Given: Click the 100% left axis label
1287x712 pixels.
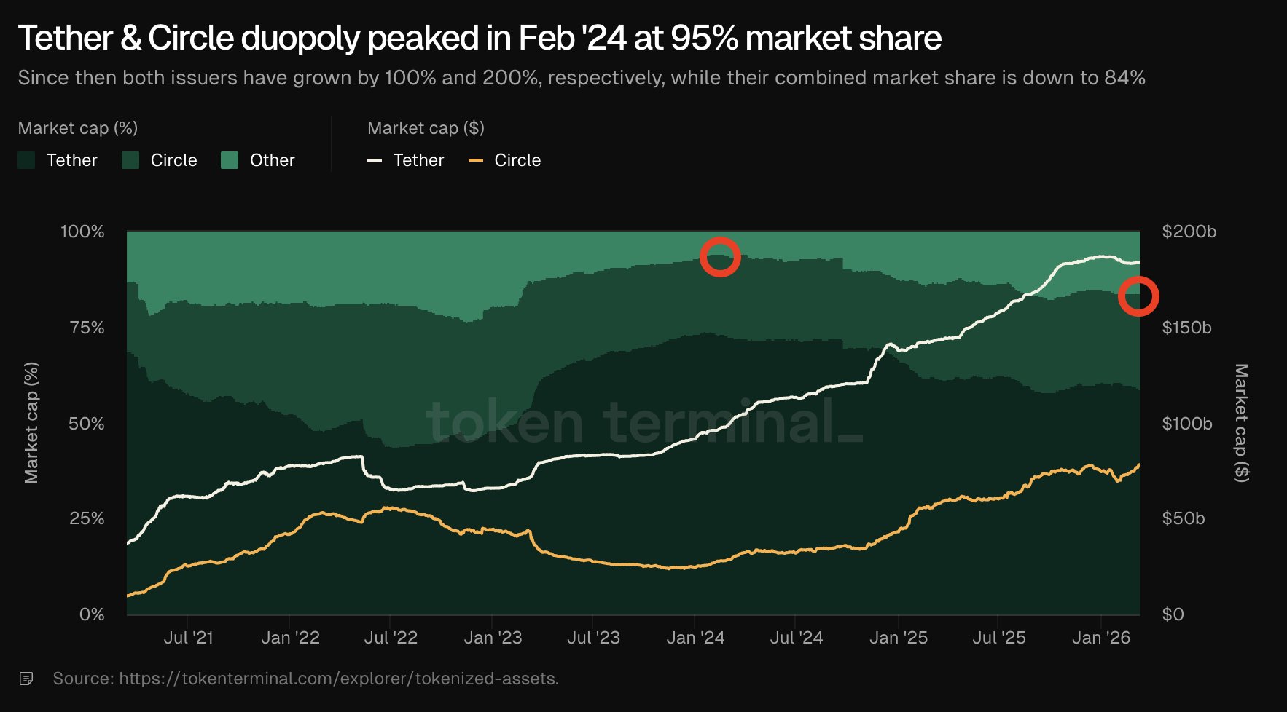Looking at the screenshot, I should coord(82,232).
